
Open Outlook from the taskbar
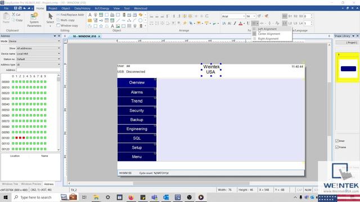coord(166,197)
